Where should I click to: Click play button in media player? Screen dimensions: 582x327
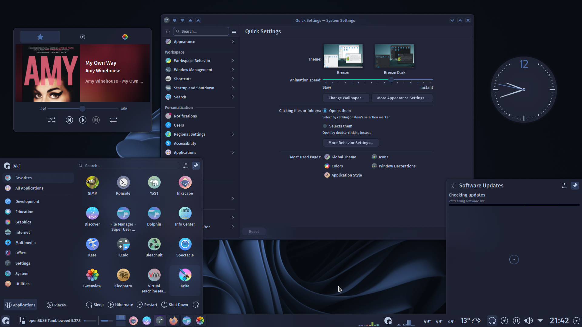tap(82, 120)
